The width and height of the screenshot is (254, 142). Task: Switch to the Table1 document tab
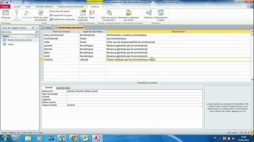coord(47,28)
